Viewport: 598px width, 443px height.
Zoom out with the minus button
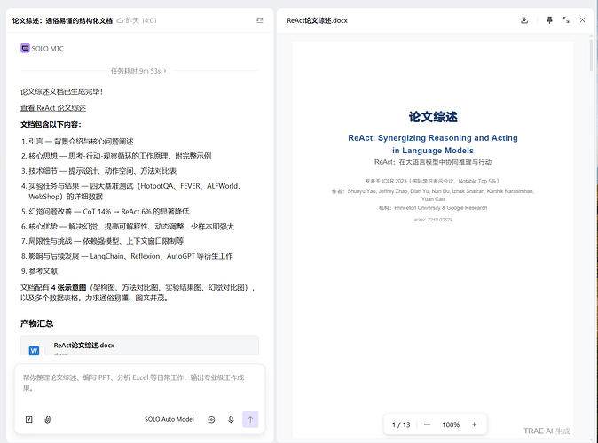click(427, 424)
